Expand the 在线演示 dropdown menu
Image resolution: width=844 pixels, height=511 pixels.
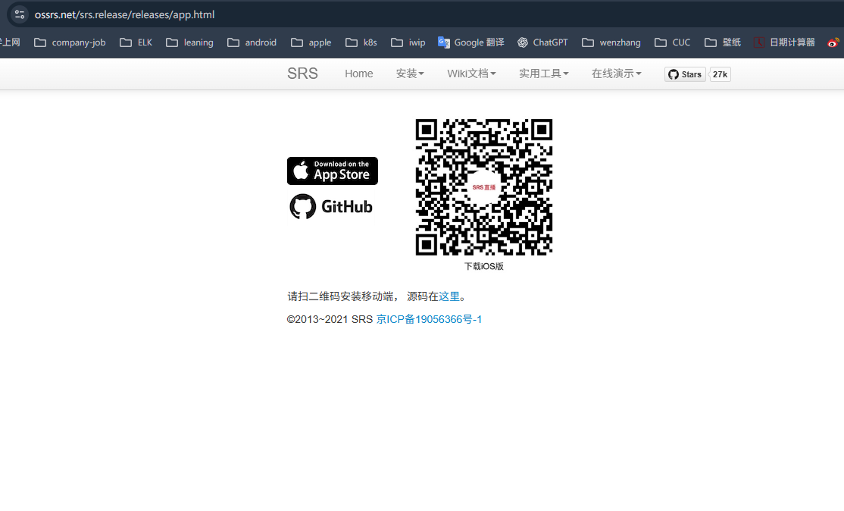coord(616,74)
